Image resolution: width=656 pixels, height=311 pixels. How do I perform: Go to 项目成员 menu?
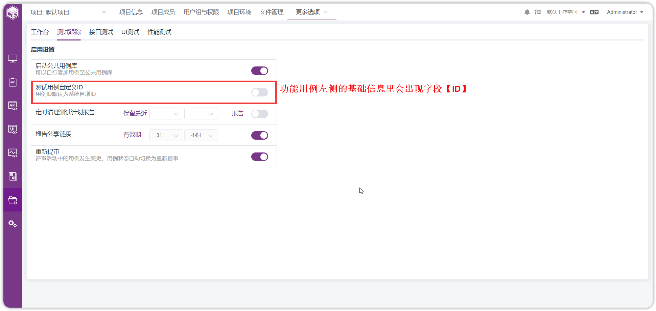tap(163, 12)
